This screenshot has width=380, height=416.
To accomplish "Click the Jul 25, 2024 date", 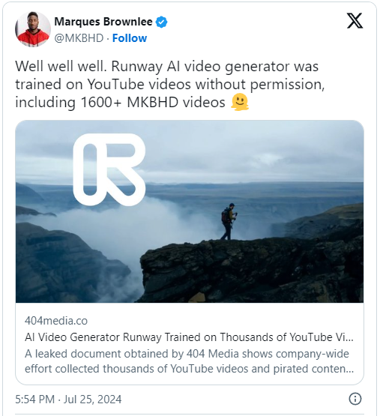I will click(x=92, y=400).
